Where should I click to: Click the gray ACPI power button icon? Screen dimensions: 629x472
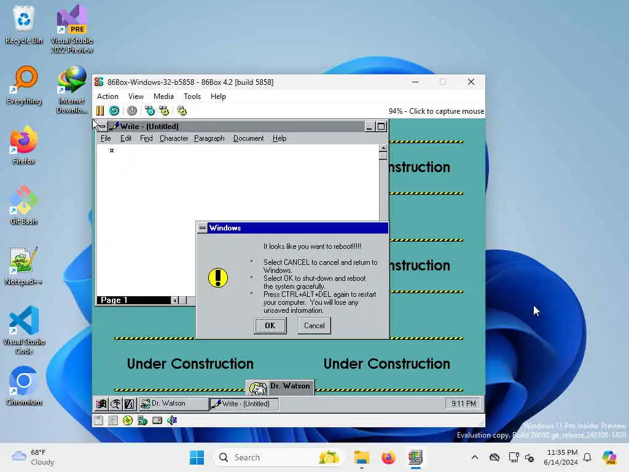[x=132, y=111]
